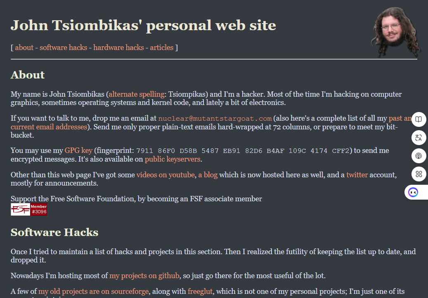This screenshot has height=298, width=428.
Task: Click the translate page icon
Action: pos(419,138)
